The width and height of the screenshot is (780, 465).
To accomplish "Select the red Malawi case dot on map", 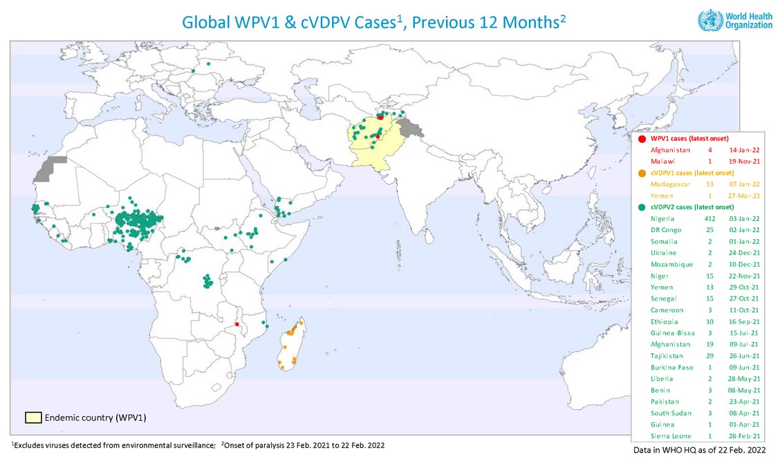I will coord(236,324).
